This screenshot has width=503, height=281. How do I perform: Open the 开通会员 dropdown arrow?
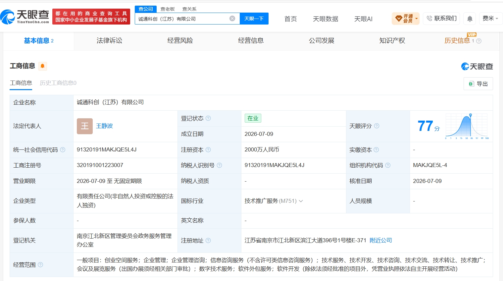click(x=416, y=19)
